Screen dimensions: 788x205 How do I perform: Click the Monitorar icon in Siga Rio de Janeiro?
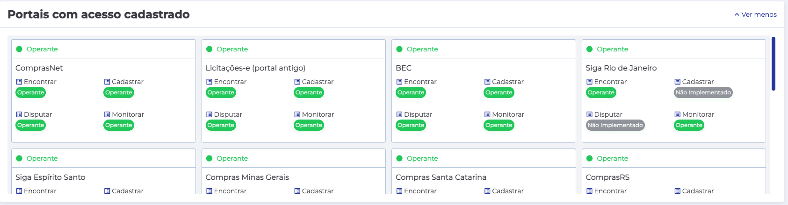[x=677, y=114]
